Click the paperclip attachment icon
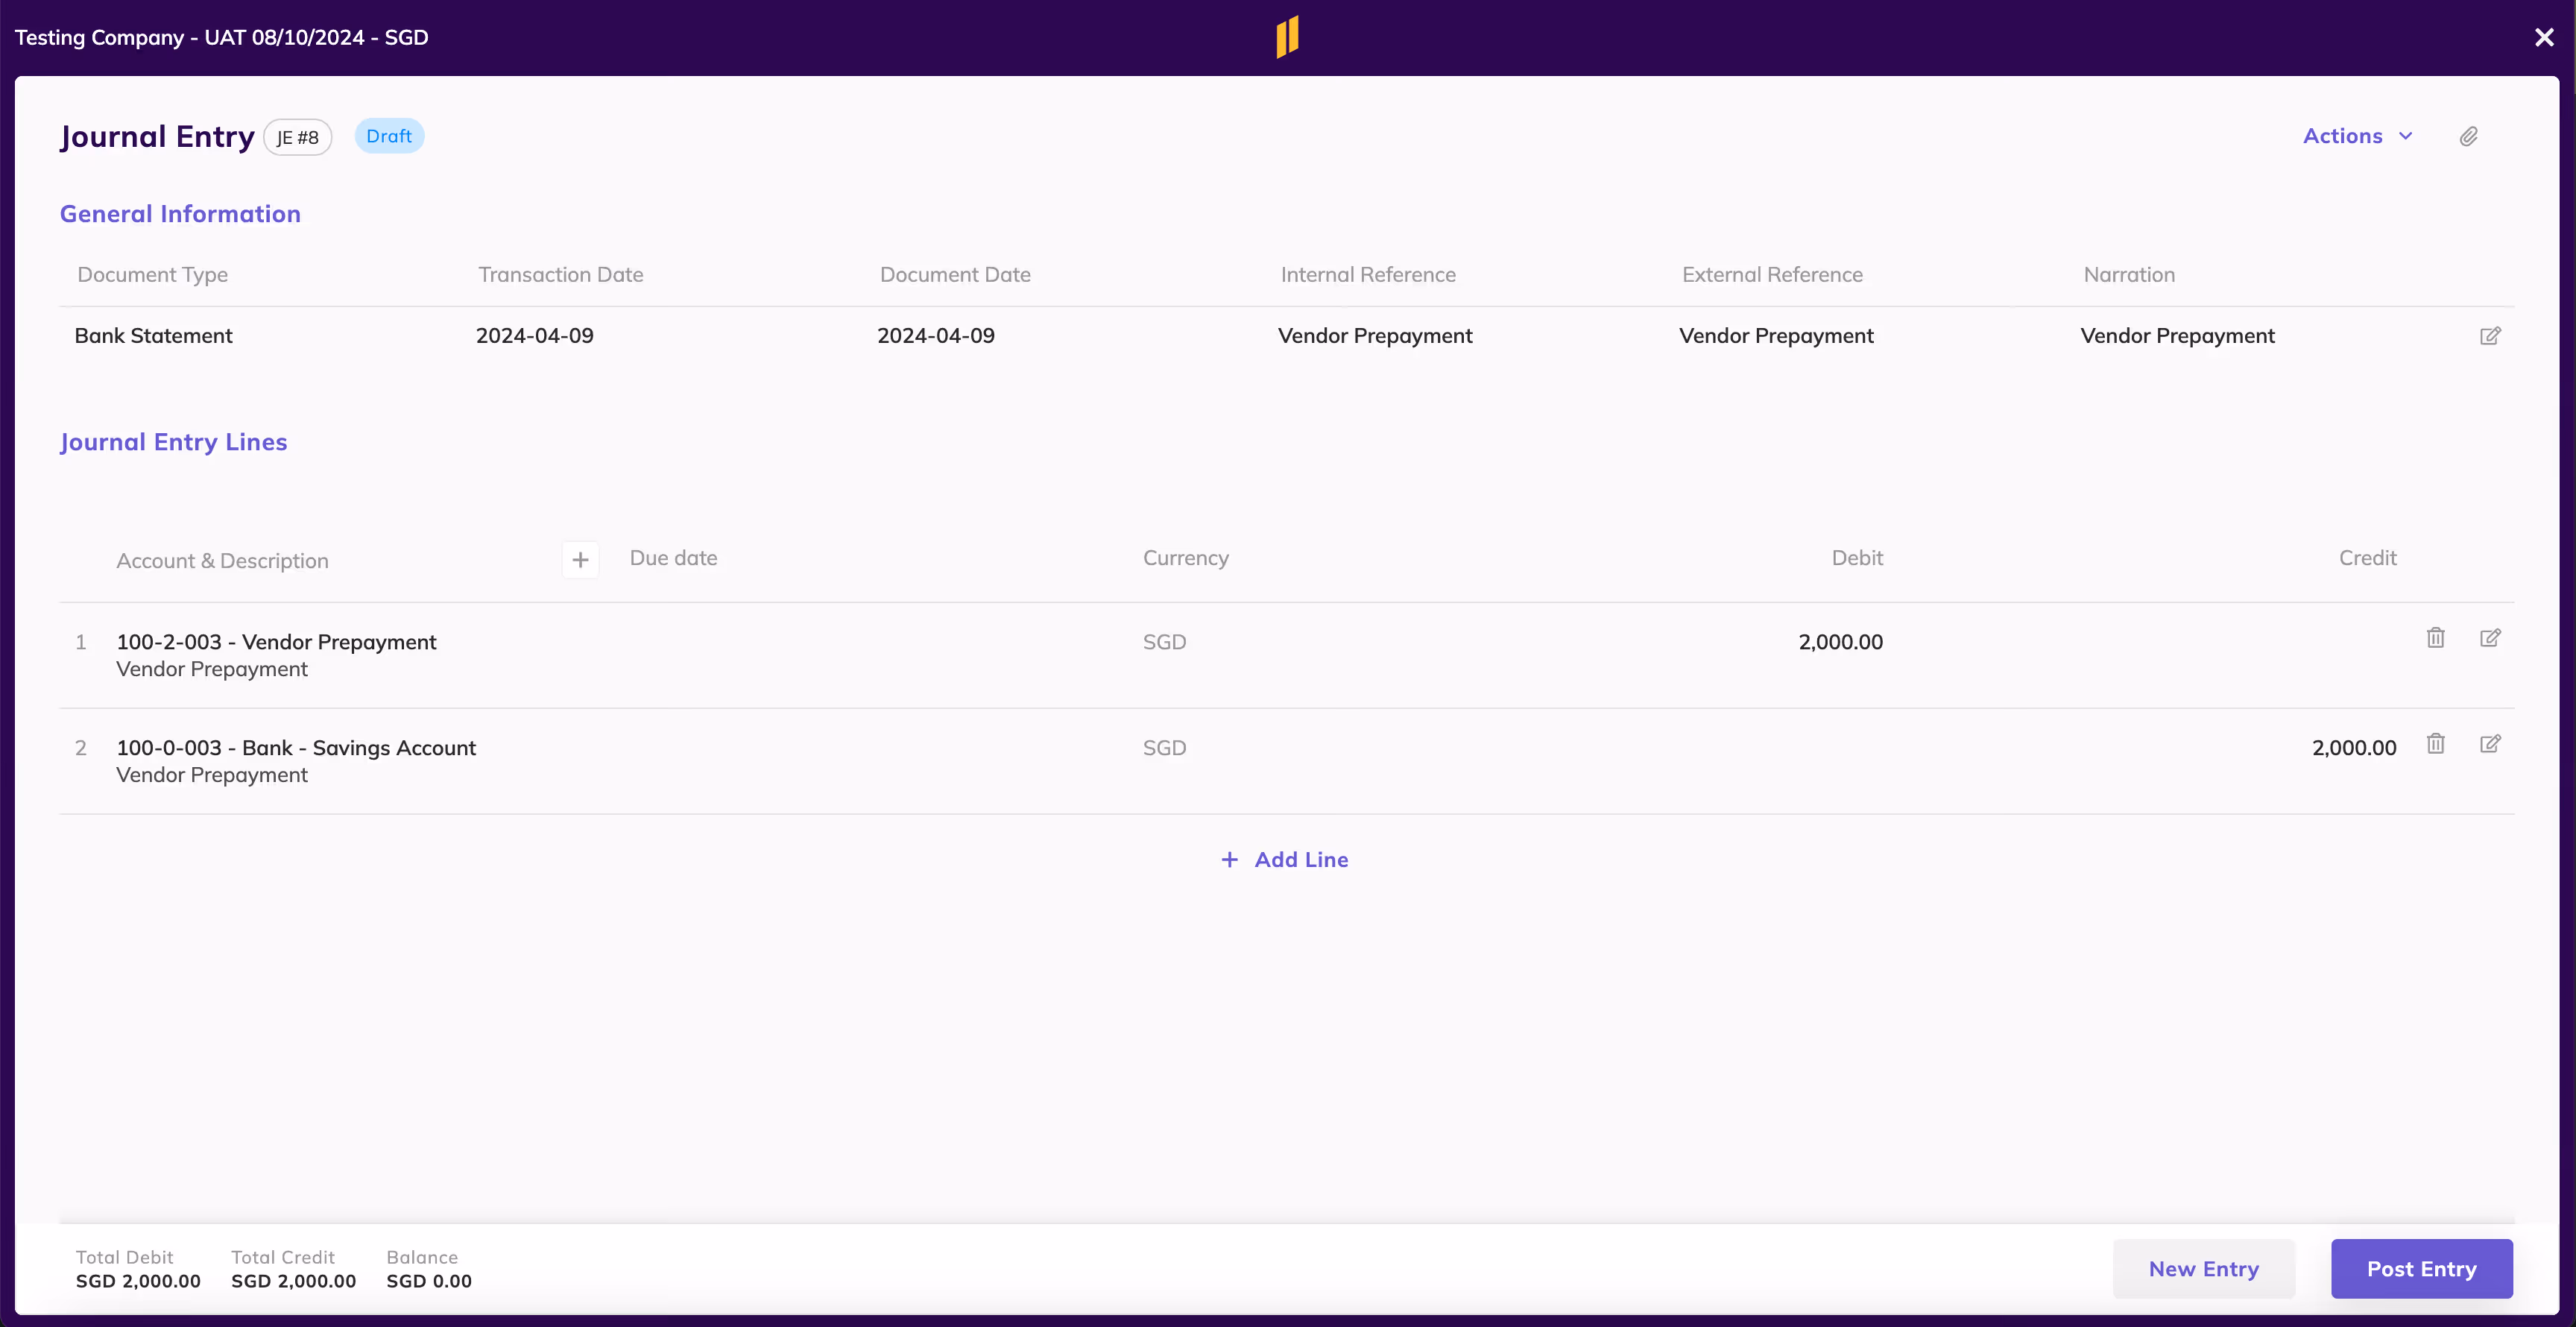Image resolution: width=2576 pixels, height=1327 pixels. (2468, 137)
